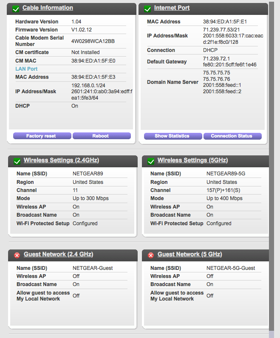The image size is (280, 338).
Task: Click the green check icon beside Internet Port
Action: 147,9
